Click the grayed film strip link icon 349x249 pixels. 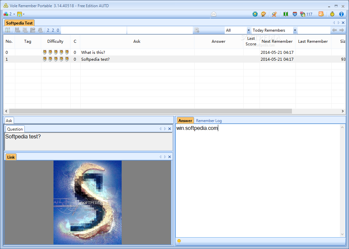click(x=18, y=30)
